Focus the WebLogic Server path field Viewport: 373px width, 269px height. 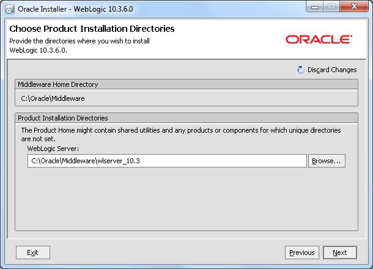(x=167, y=161)
